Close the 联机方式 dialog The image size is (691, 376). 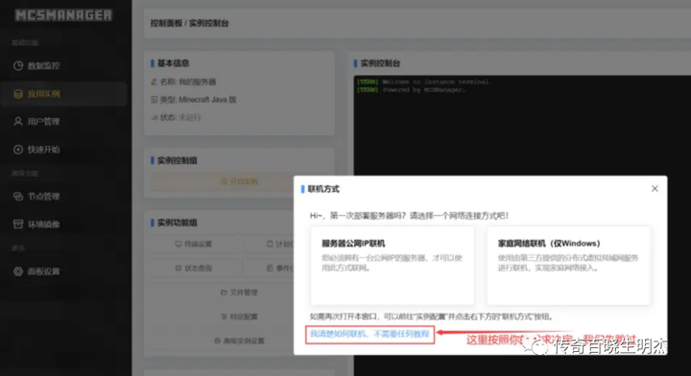[655, 188]
